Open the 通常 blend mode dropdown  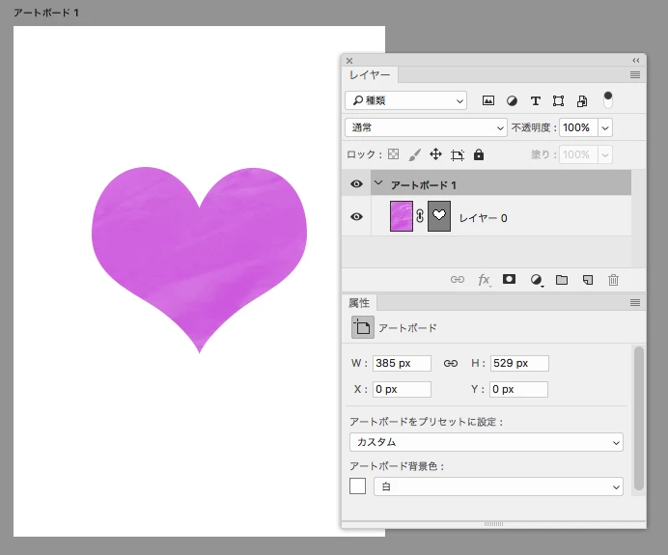click(426, 127)
